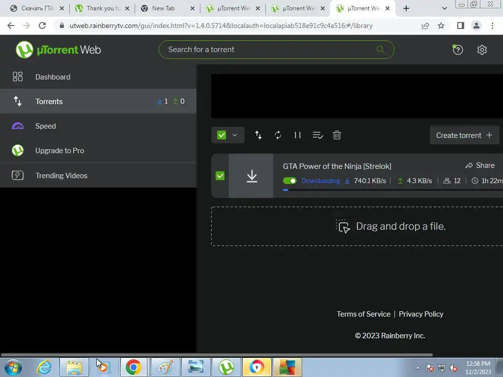Click the GTA Power of the Ninja [Strelok] title

(337, 166)
